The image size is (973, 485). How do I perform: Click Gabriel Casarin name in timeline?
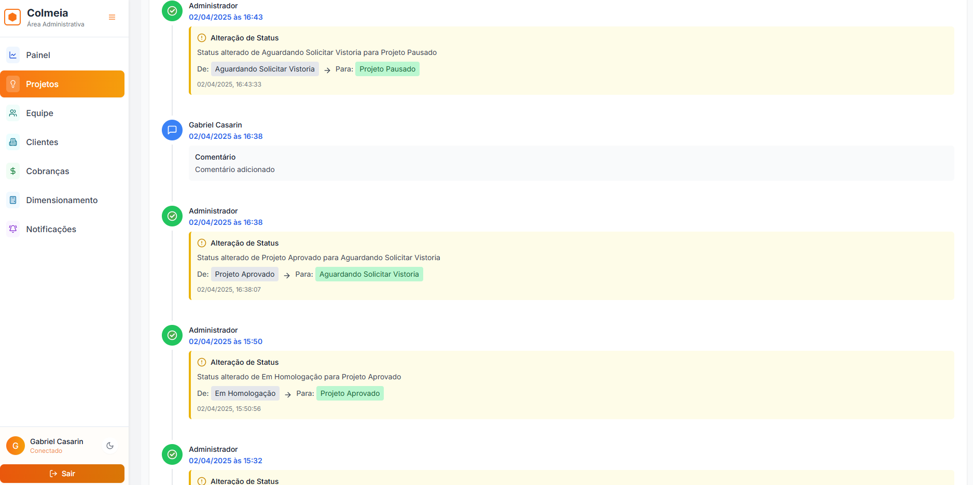tap(215, 125)
